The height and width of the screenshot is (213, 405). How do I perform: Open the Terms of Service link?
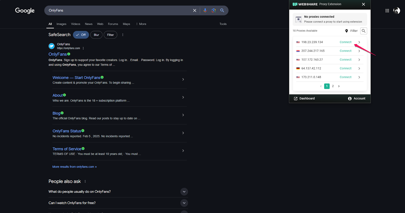pyautogui.click(x=67, y=149)
